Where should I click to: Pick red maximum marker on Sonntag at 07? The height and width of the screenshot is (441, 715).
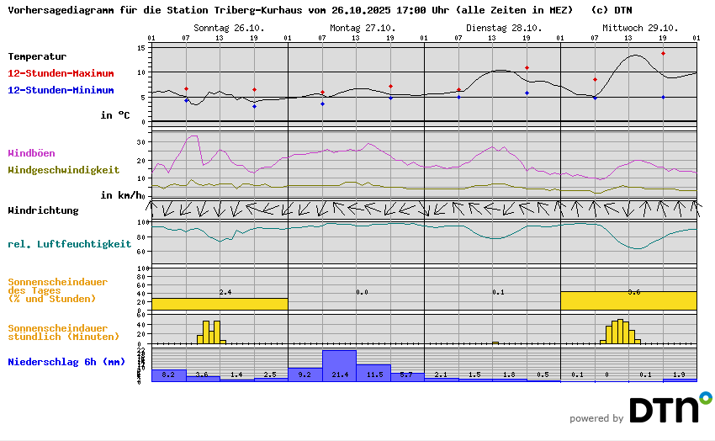tap(186, 88)
